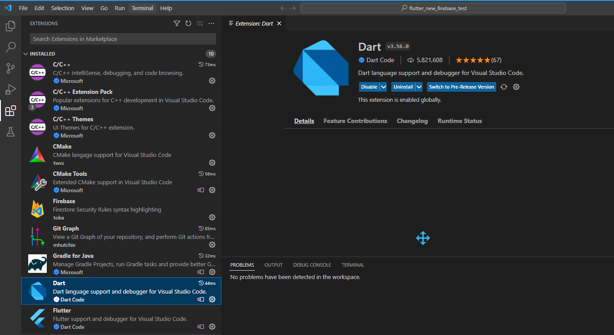Open Run and Debug view
Image resolution: width=614 pixels, height=335 pixels.
point(11,89)
